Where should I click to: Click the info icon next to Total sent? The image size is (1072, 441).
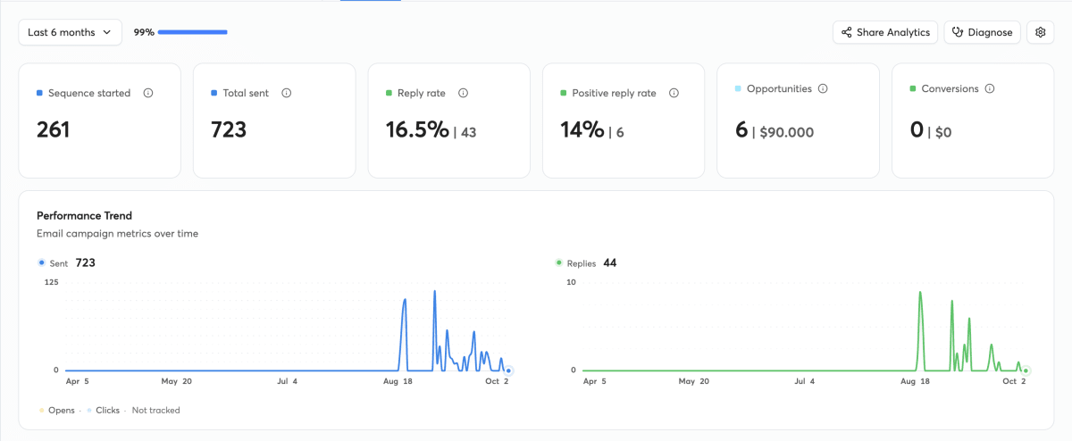(287, 93)
